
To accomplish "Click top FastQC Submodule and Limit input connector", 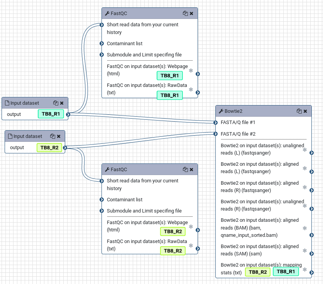I will (101, 54).
